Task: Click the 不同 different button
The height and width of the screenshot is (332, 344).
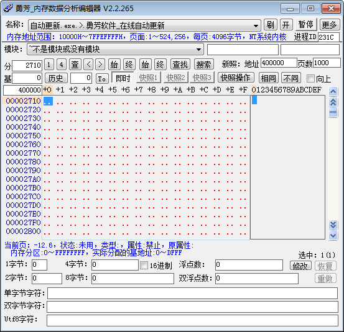Action: click(291, 78)
